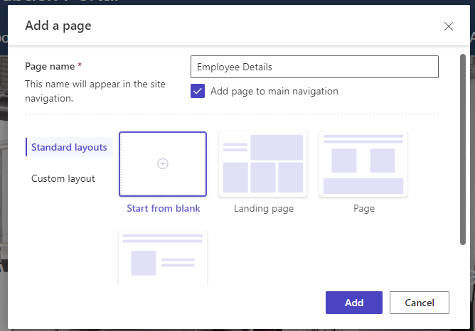Click the Page caption under third layout
Image resolution: width=475 pixels, height=331 pixels.
(x=364, y=209)
